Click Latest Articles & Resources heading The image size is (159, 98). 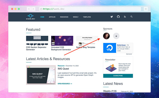48,59
